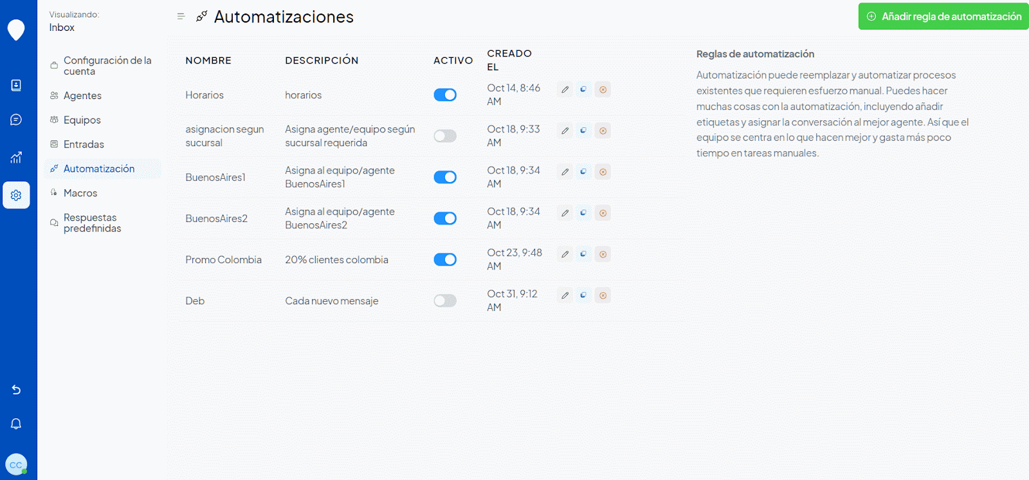This screenshot has height=480, width=1029.
Task: Clone the Promo Colombia rule
Action: (583, 254)
